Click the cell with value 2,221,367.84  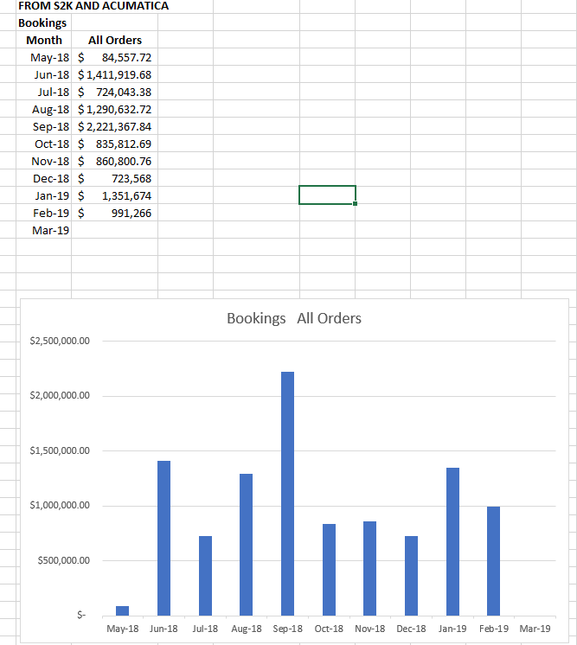[115, 126]
